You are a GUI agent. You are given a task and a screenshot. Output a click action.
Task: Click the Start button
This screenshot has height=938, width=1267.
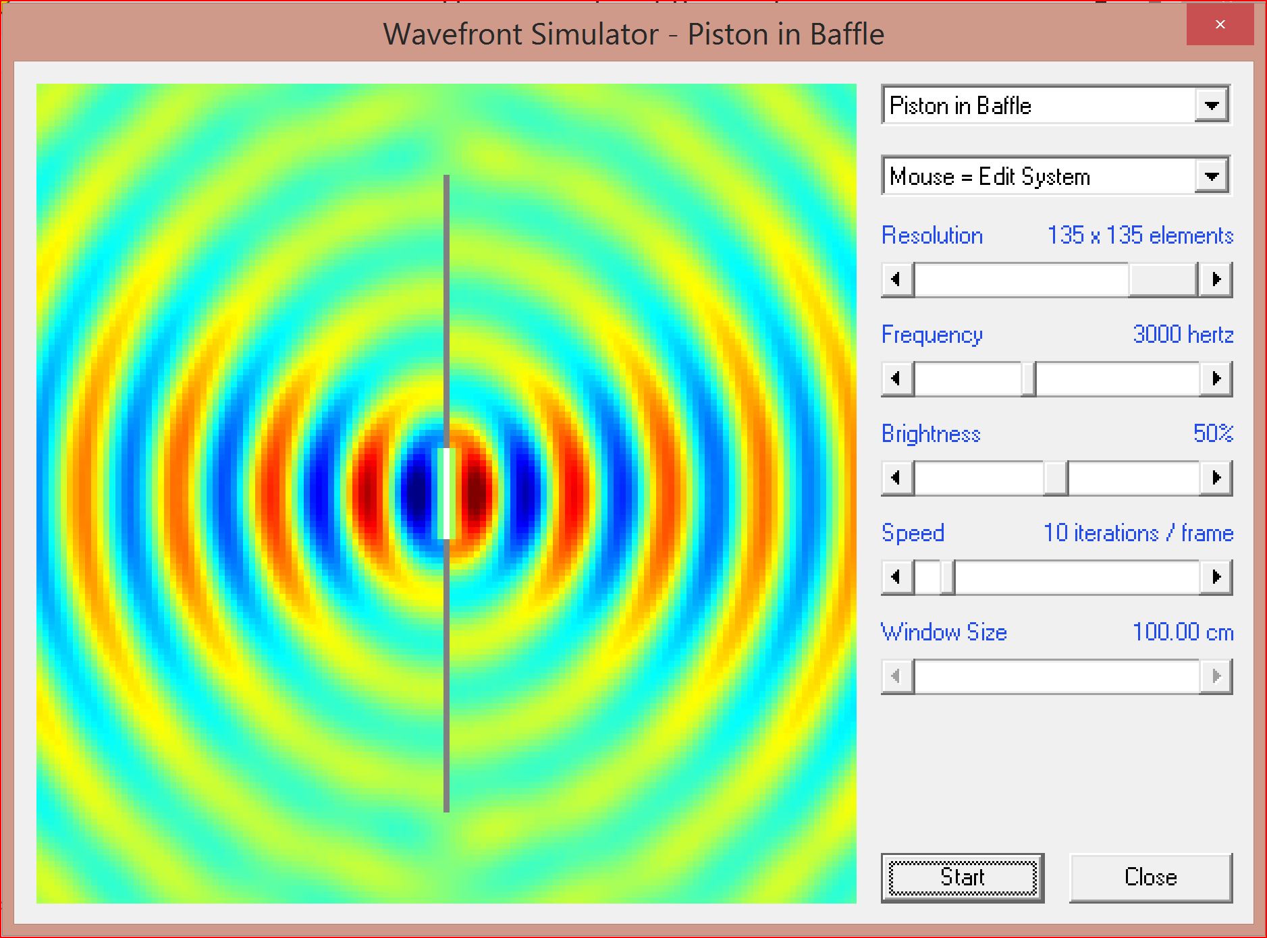[963, 877]
